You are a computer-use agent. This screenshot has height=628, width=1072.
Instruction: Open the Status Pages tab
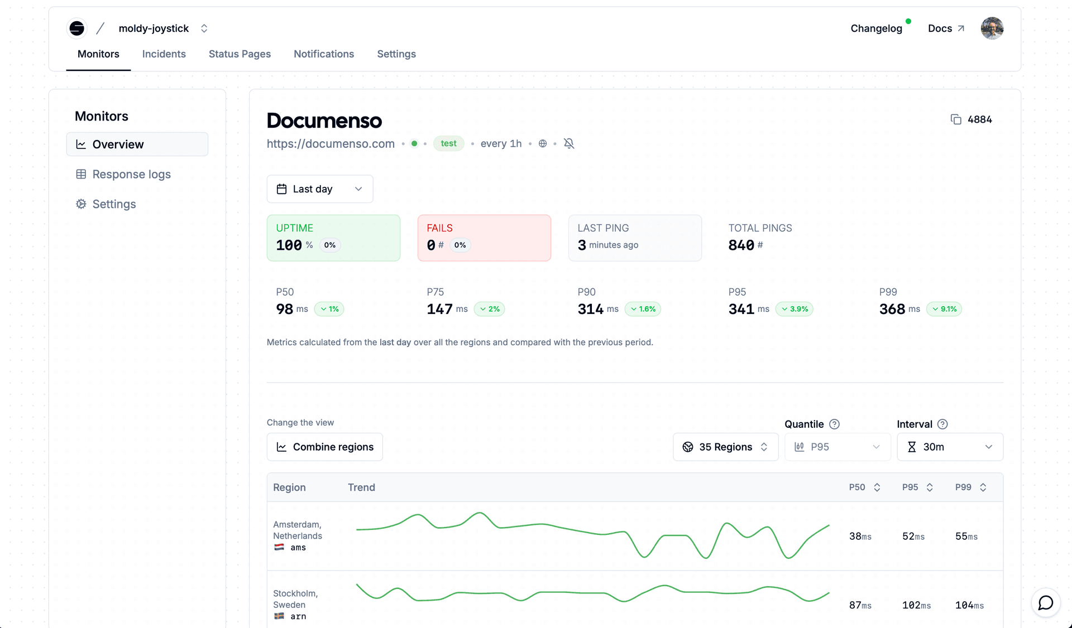point(240,54)
